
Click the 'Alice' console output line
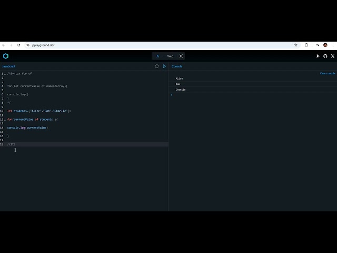(179, 79)
